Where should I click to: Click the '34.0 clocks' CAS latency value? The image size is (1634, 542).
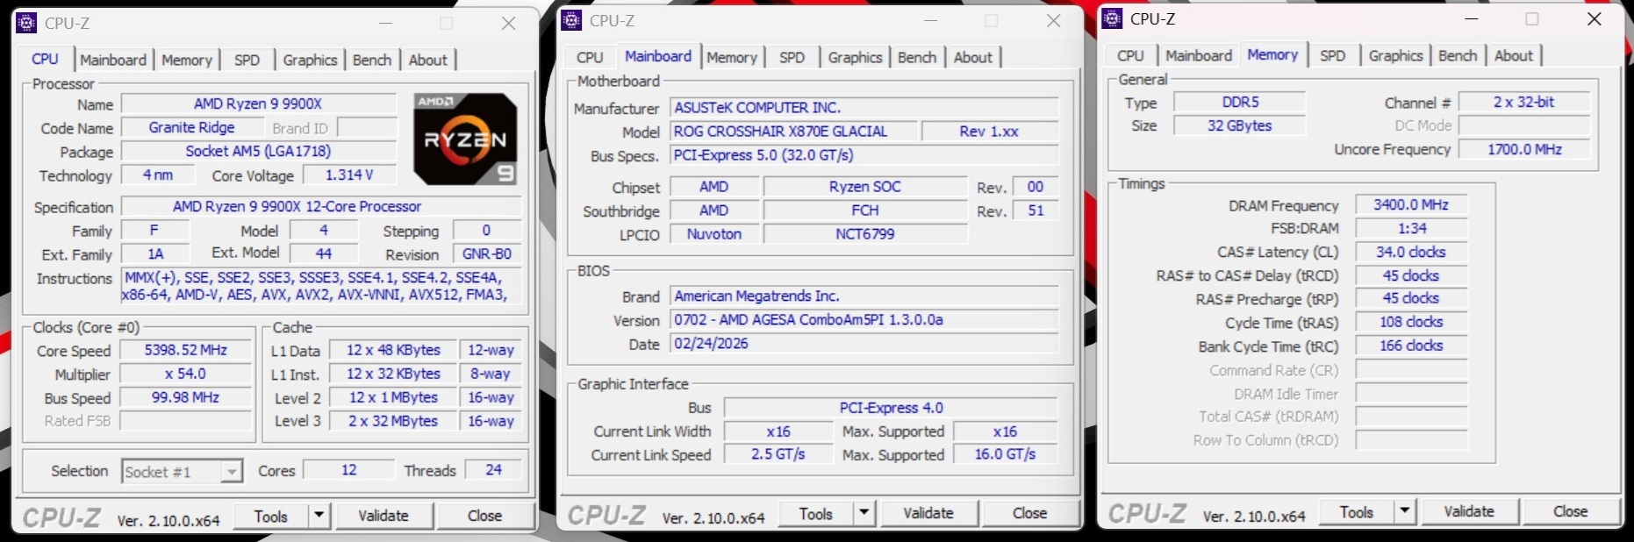[1411, 252]
